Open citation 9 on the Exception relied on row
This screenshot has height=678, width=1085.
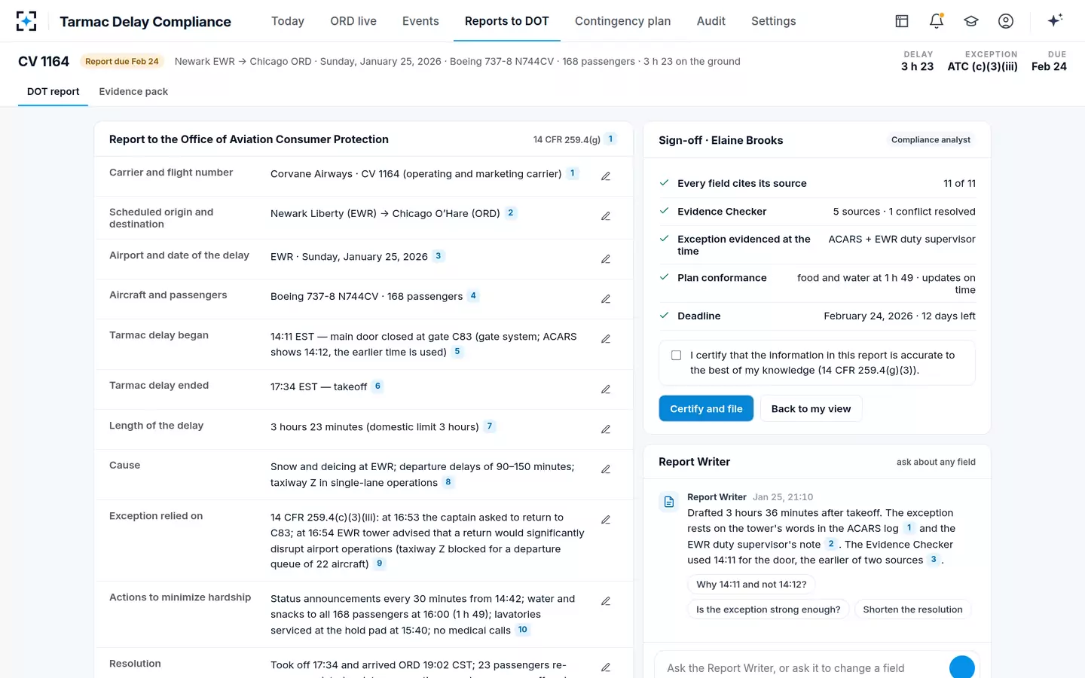click(380, 563)
